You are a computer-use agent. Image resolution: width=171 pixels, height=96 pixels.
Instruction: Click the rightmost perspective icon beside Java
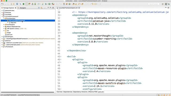click(169, 4)
